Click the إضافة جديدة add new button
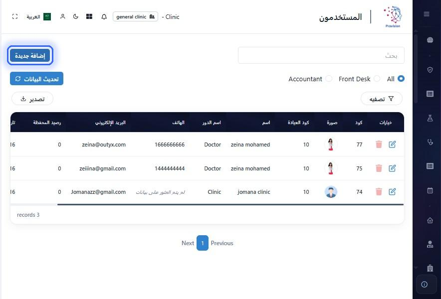 pyautogui.click(x=30, y=55)
